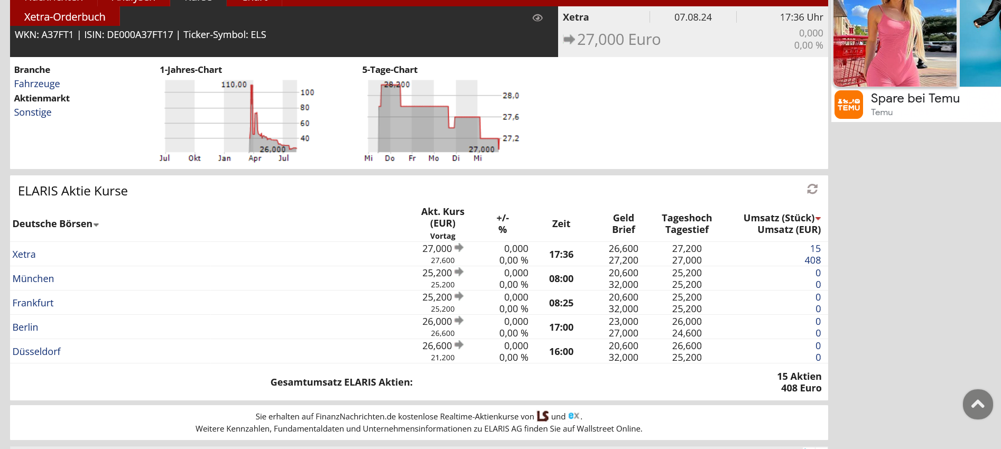Click the orange Temu logo icon
1001x449 pixels.
pyautogui.click(x=848, y=105)
